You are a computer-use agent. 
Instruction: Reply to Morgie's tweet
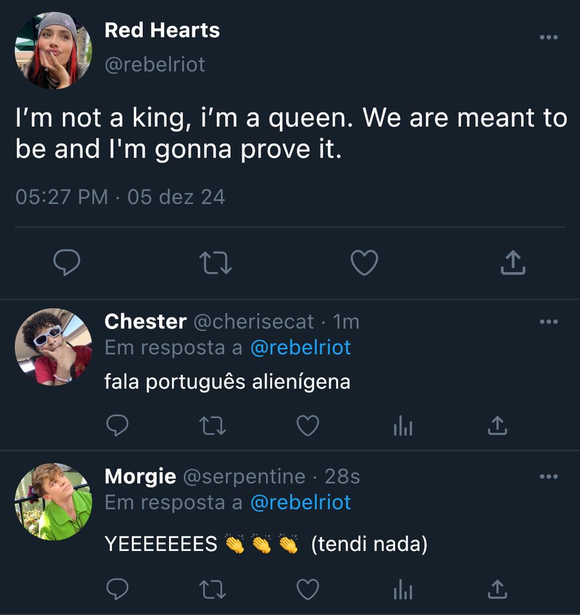[117, 589]
